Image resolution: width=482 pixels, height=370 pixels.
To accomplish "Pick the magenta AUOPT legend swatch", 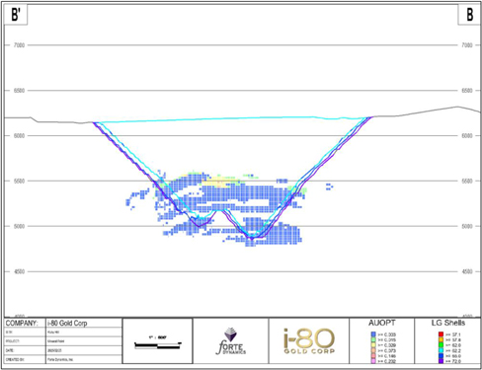I will click(x=373, y=361).
